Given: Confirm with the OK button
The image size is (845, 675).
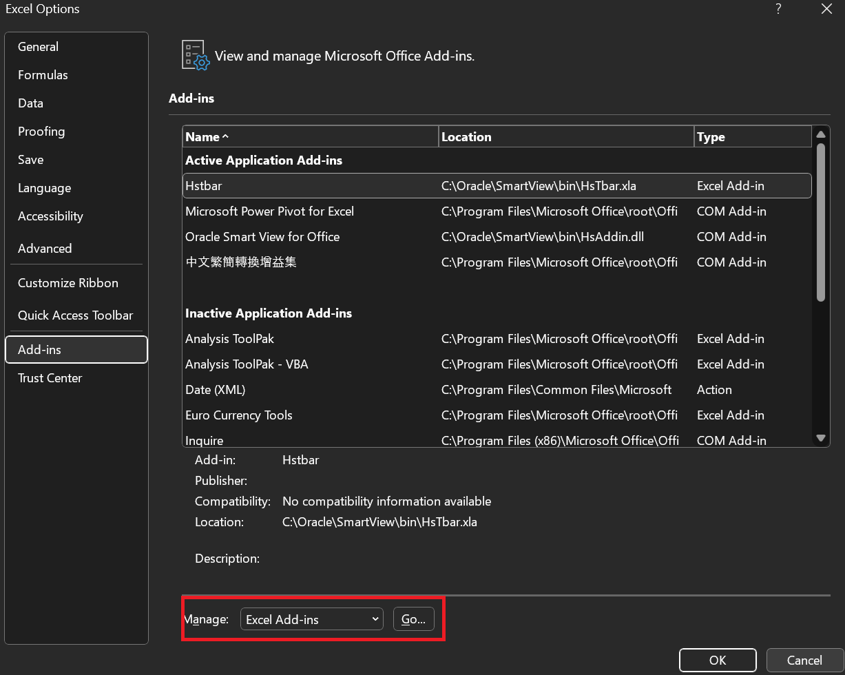Looking at the screenshot, I should coord(718,661).
